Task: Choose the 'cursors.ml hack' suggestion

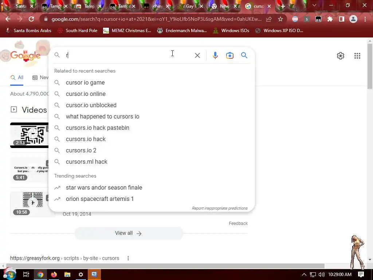Action: pos(152,162)
